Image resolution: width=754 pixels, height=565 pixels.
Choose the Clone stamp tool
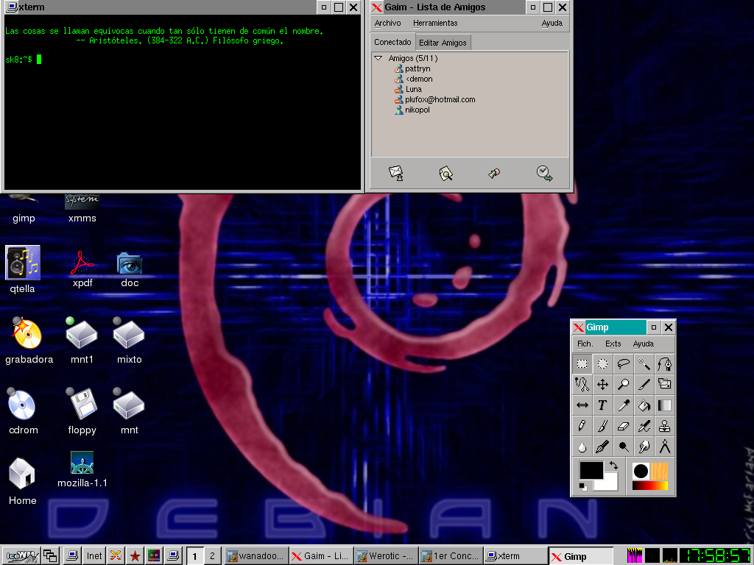coord(665,426)
